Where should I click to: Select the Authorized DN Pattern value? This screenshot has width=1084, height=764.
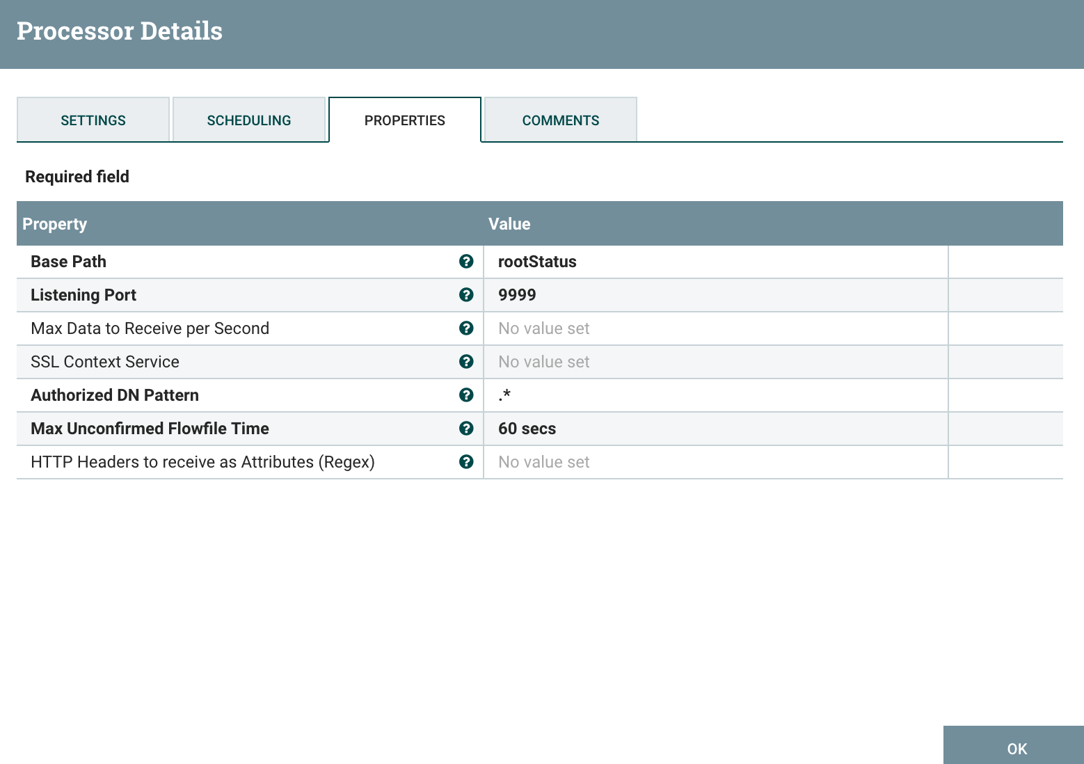click(x=505, y=395)
